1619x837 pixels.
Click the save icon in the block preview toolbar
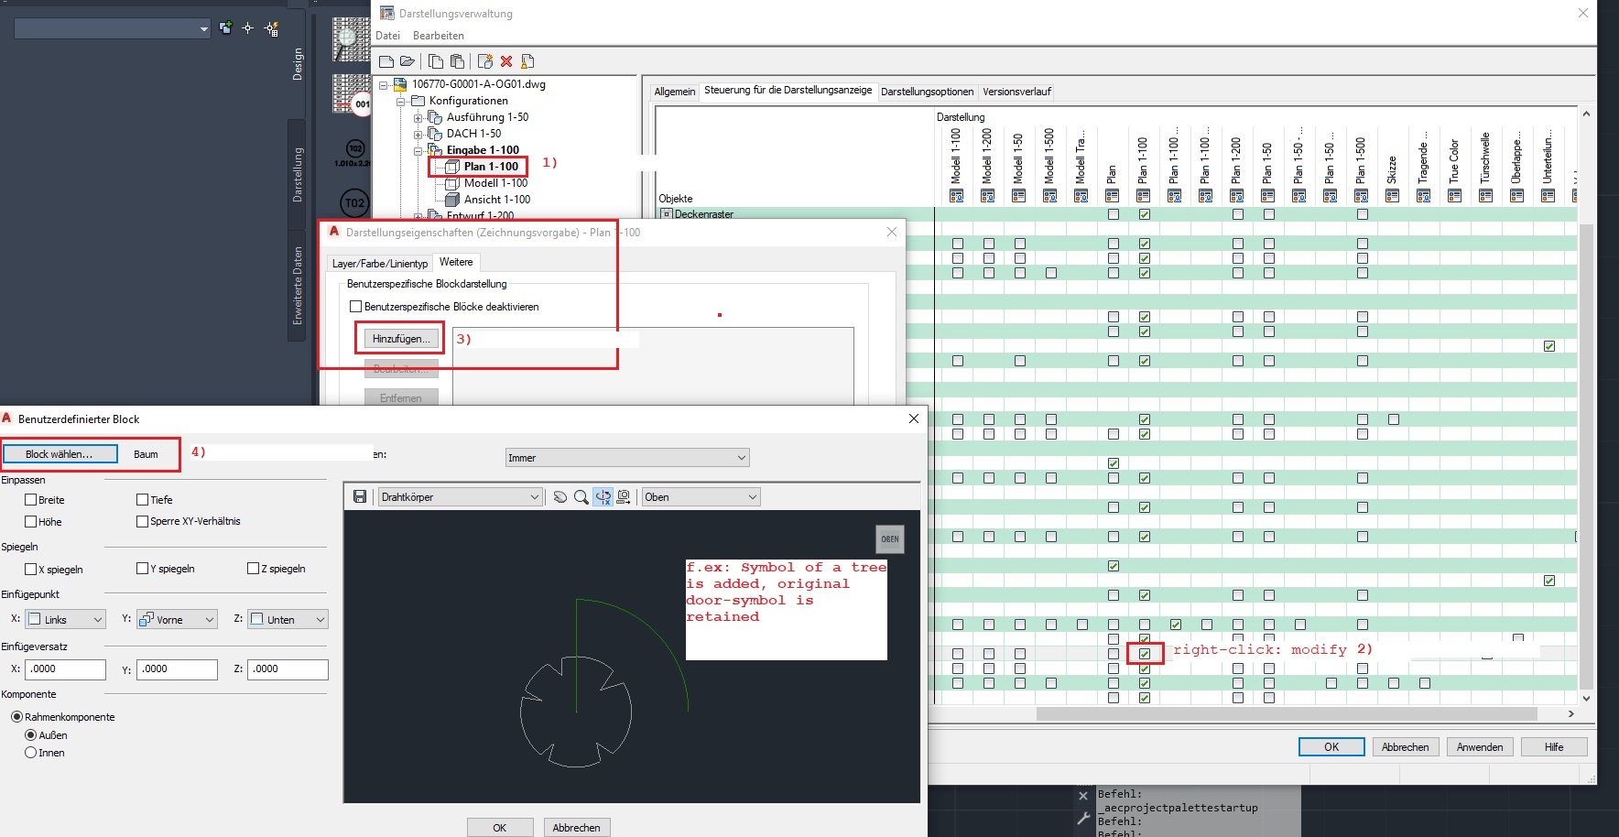(361, 496)
